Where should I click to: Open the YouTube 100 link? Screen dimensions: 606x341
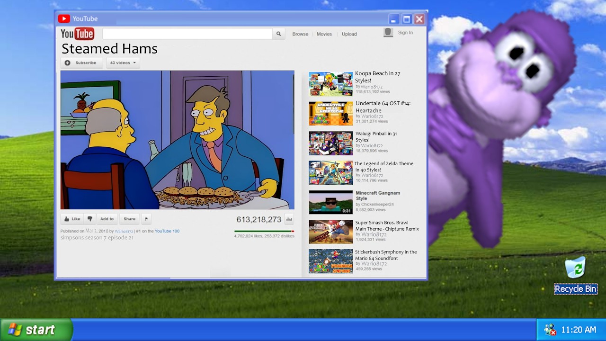[x=167, y=231]
